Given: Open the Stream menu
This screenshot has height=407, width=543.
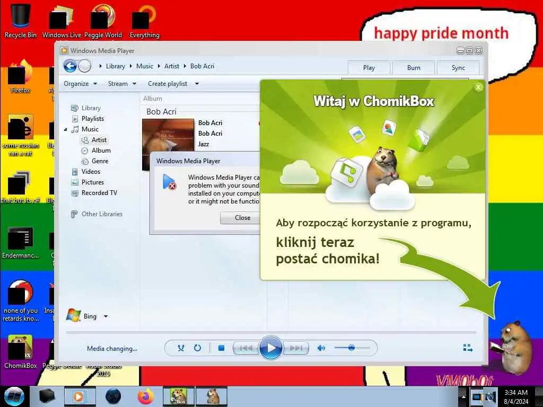Looking at the screenshot, I should pyautogui.click(x=122, y=84).
